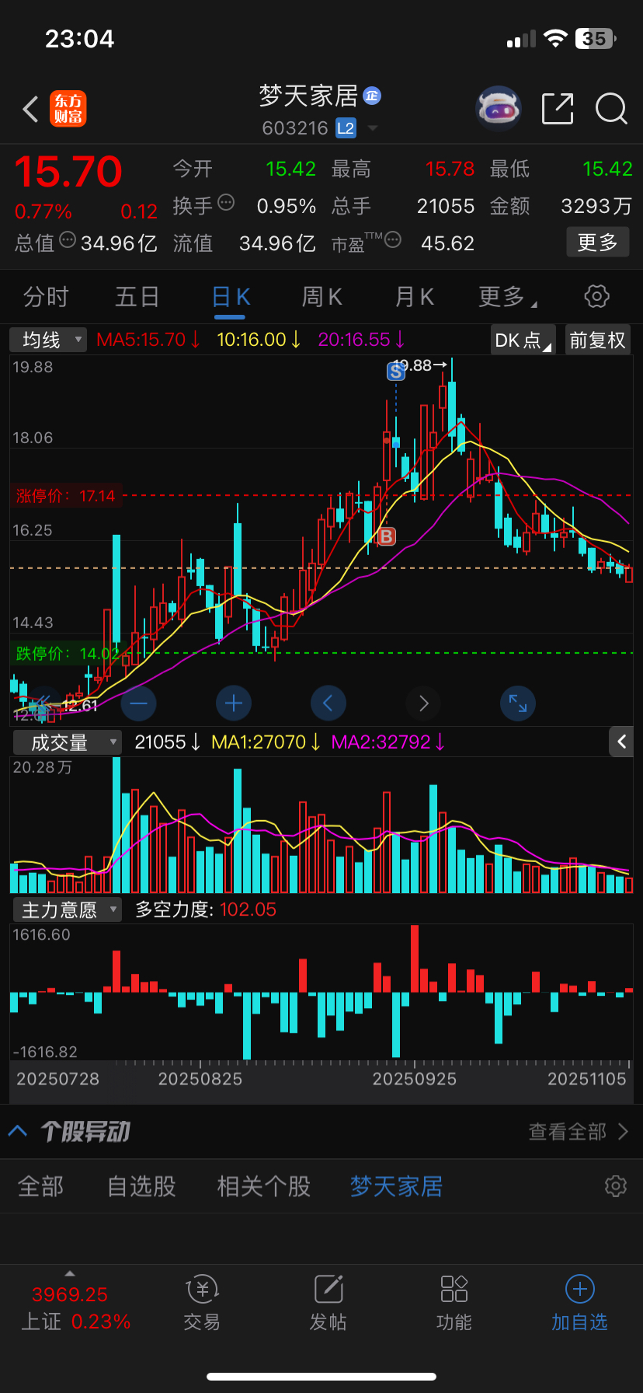The image size is (643, 1393).
Task: Select the 梦天家居 filter tab
Action: (396, 1186)
